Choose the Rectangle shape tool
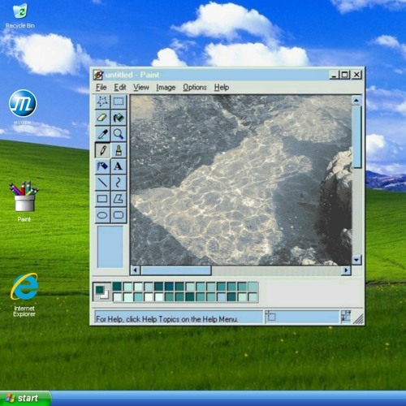 102,199
